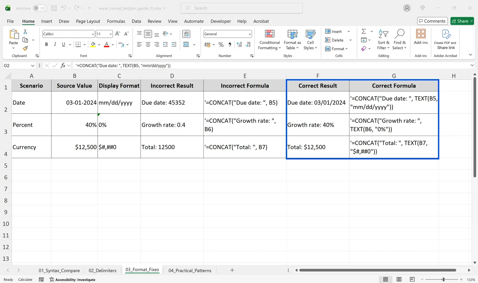This screenshot has width=478, height=283.
Task: Expand the formula bar chevron
Action: 472,65
